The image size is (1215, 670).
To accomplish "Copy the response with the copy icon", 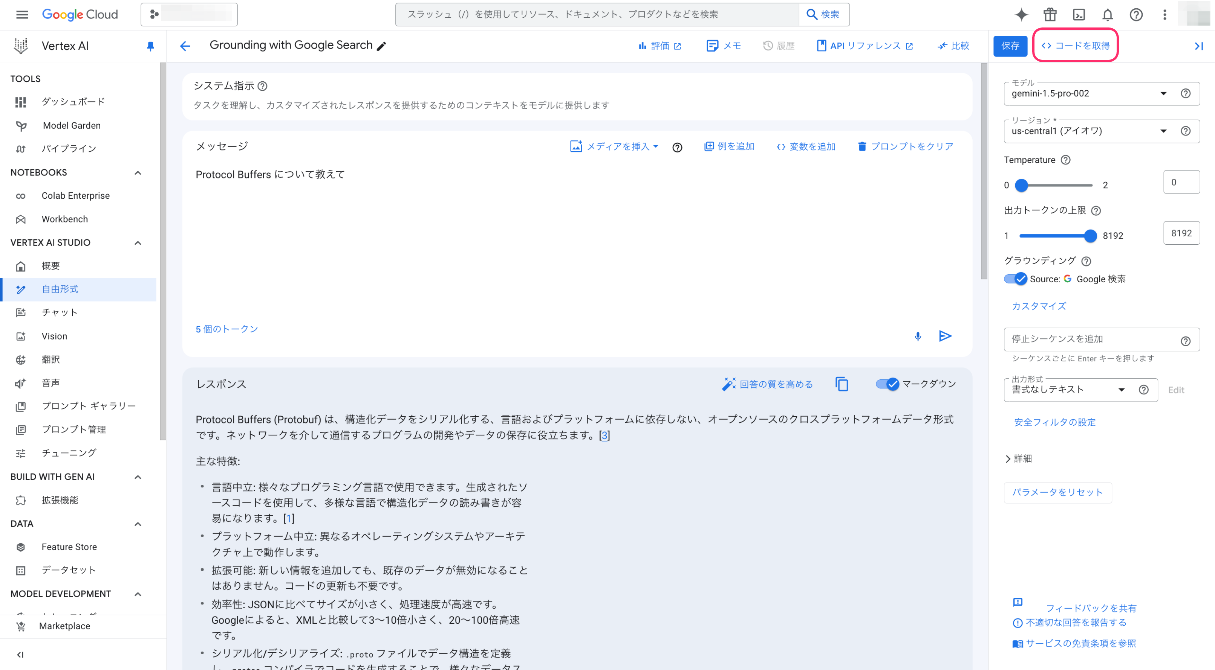I will point(842,384).
